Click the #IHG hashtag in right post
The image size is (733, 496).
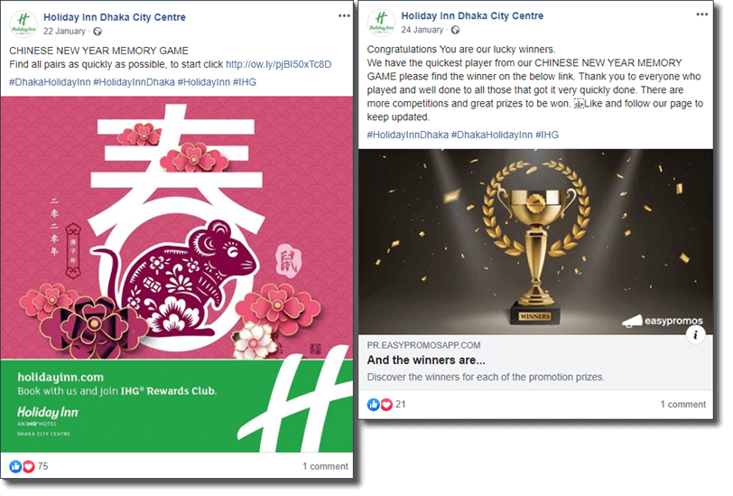547,135
